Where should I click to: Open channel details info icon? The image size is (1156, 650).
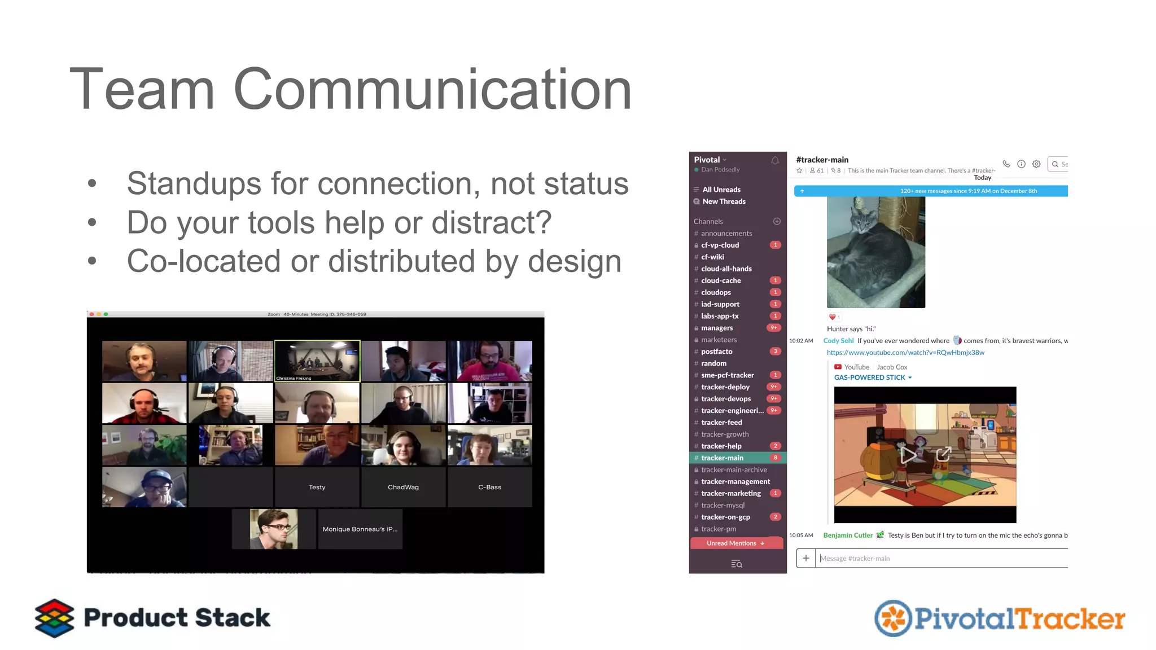click(1021, 164)
